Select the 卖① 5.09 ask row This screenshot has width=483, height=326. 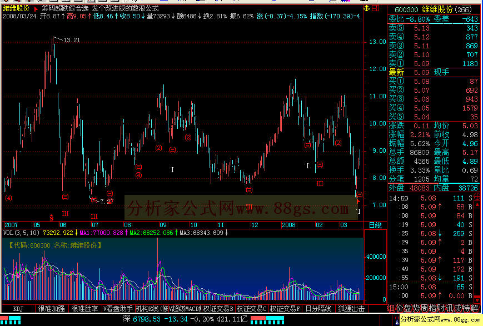pos(433,63)
